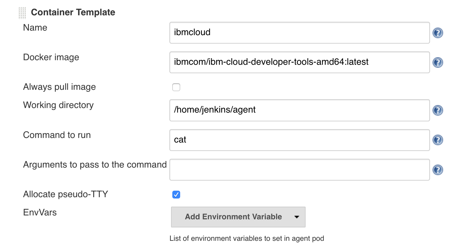Click the Name field containing ibmcloud
The image size is (460, 246).
300,33
